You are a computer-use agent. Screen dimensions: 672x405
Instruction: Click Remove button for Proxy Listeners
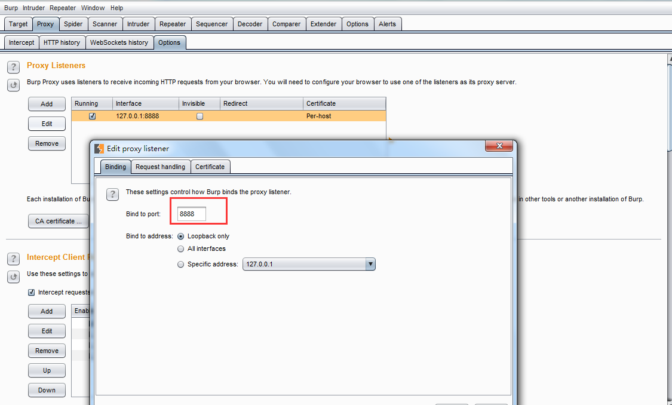47,143
